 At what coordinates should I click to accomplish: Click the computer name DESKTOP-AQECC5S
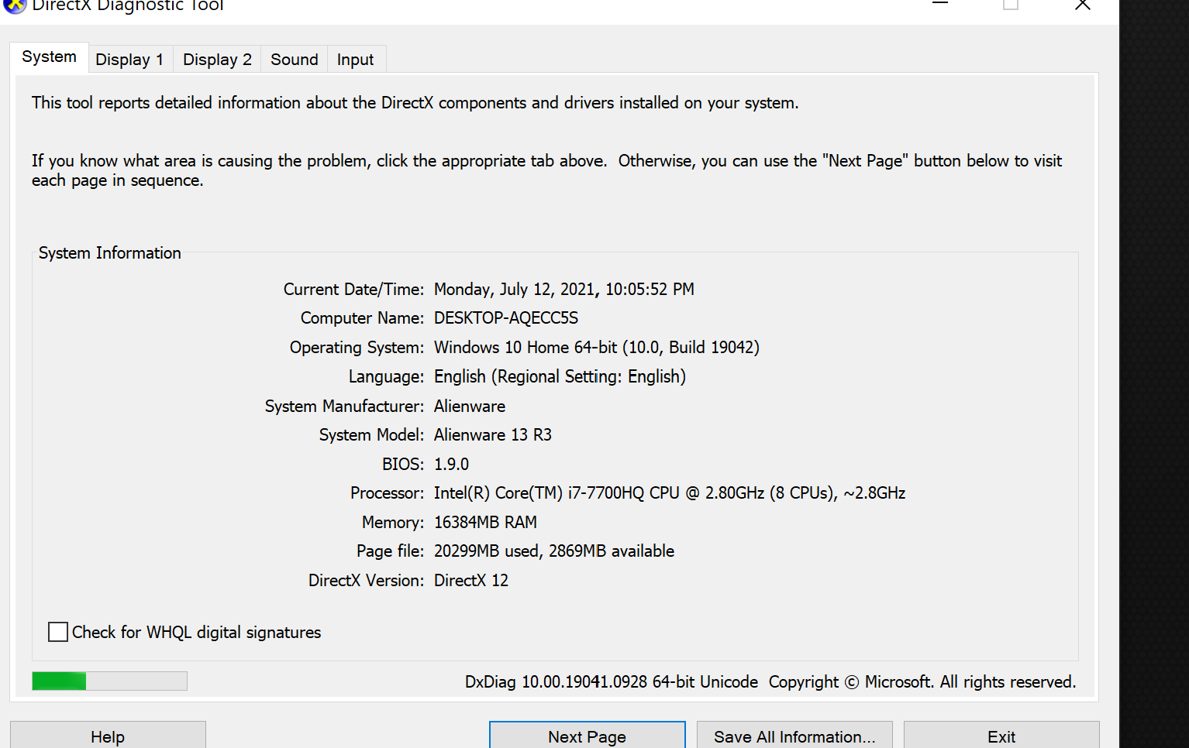(x=505, y=318)
